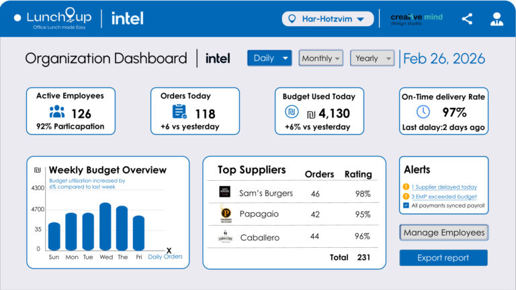Click the Weekly Budget Overview title

point(107,170)
